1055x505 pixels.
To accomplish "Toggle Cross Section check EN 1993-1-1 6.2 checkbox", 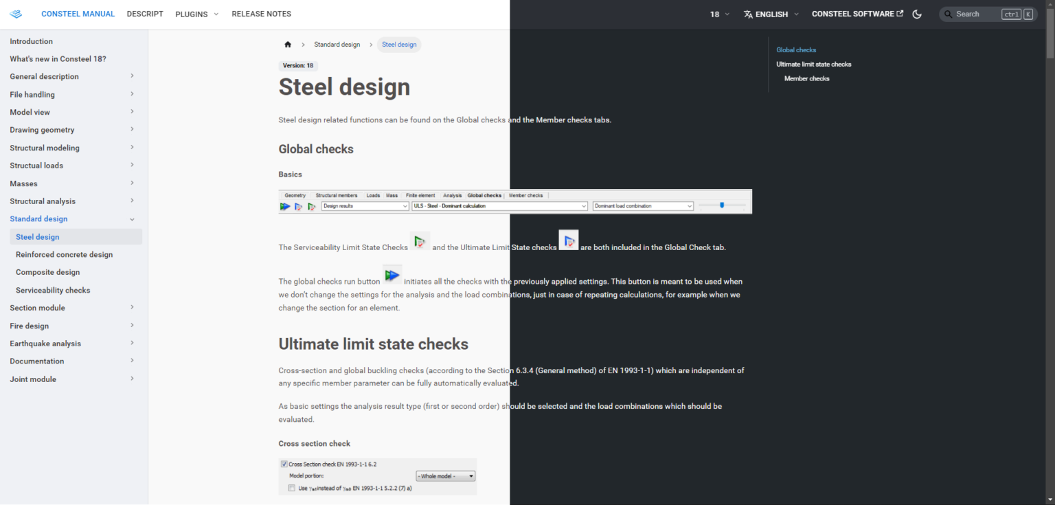I will click(x=284, y=464).
